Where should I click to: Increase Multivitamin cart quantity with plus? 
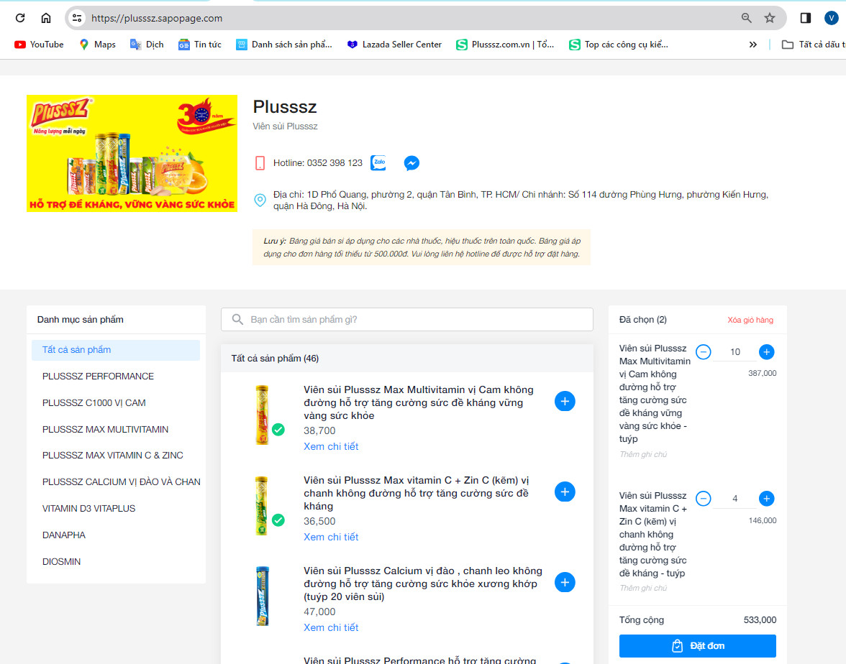767,352
